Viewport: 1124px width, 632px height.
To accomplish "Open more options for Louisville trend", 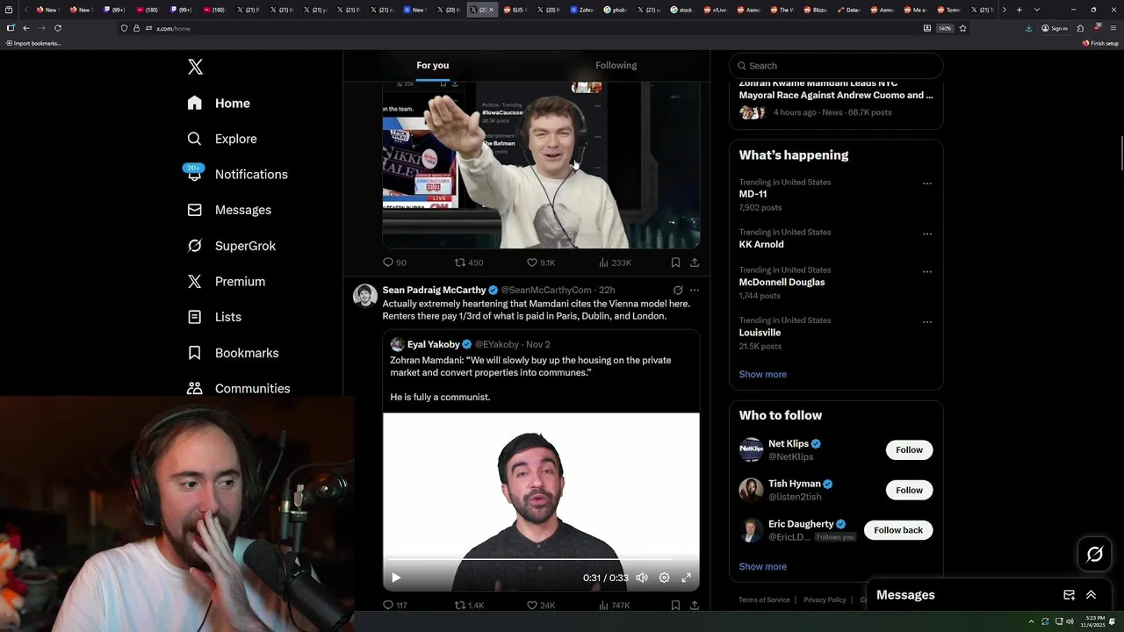I will coord(927,321).
